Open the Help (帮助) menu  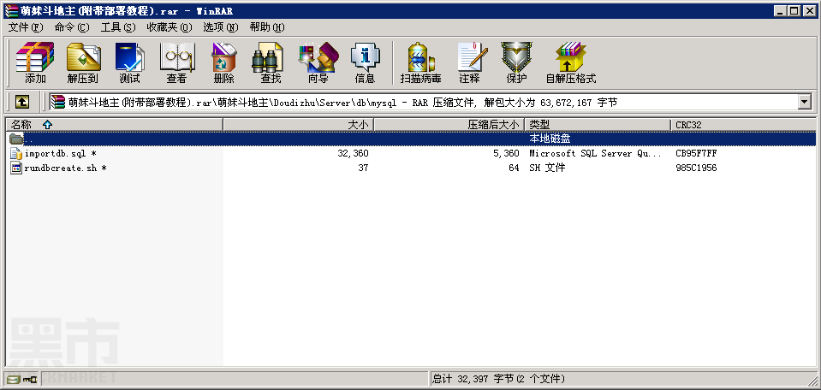(x=267, y=27)
